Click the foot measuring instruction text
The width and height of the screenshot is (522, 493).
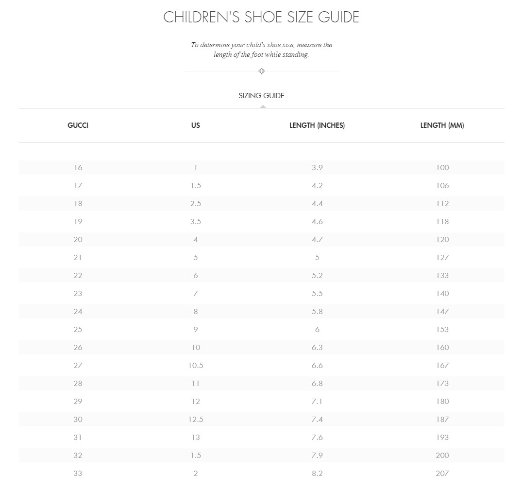pos(261,50)
